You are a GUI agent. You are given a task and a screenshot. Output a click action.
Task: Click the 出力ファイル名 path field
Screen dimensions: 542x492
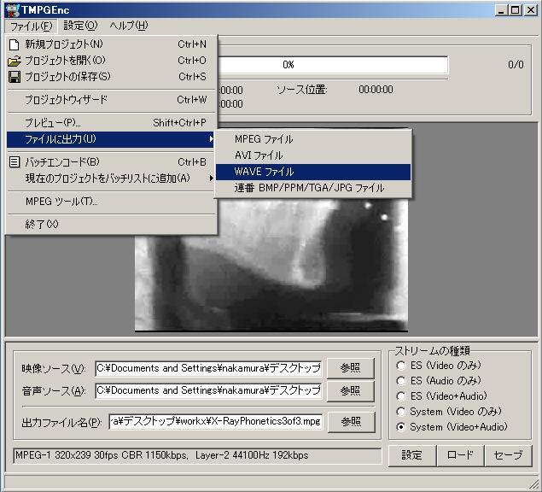tap(216, 421)
